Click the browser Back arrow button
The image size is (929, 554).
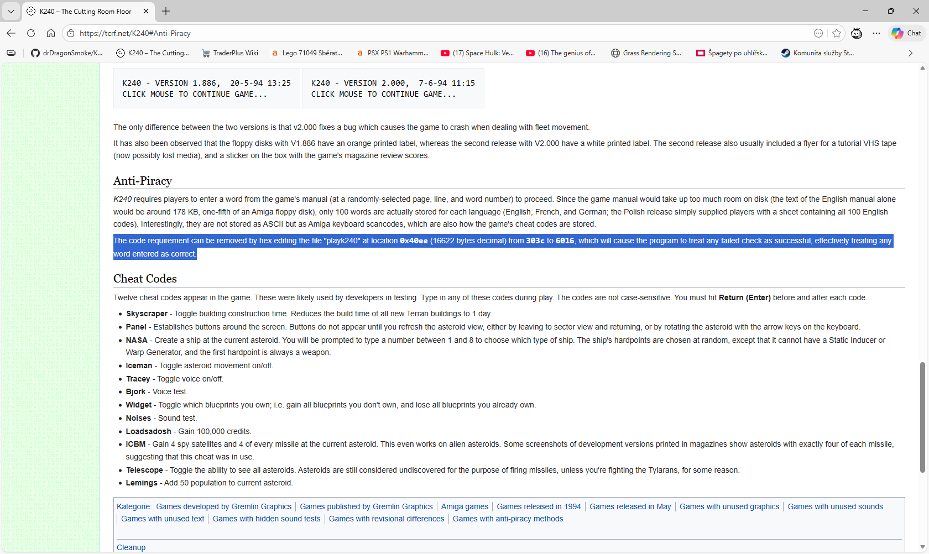tap(11, 33)
